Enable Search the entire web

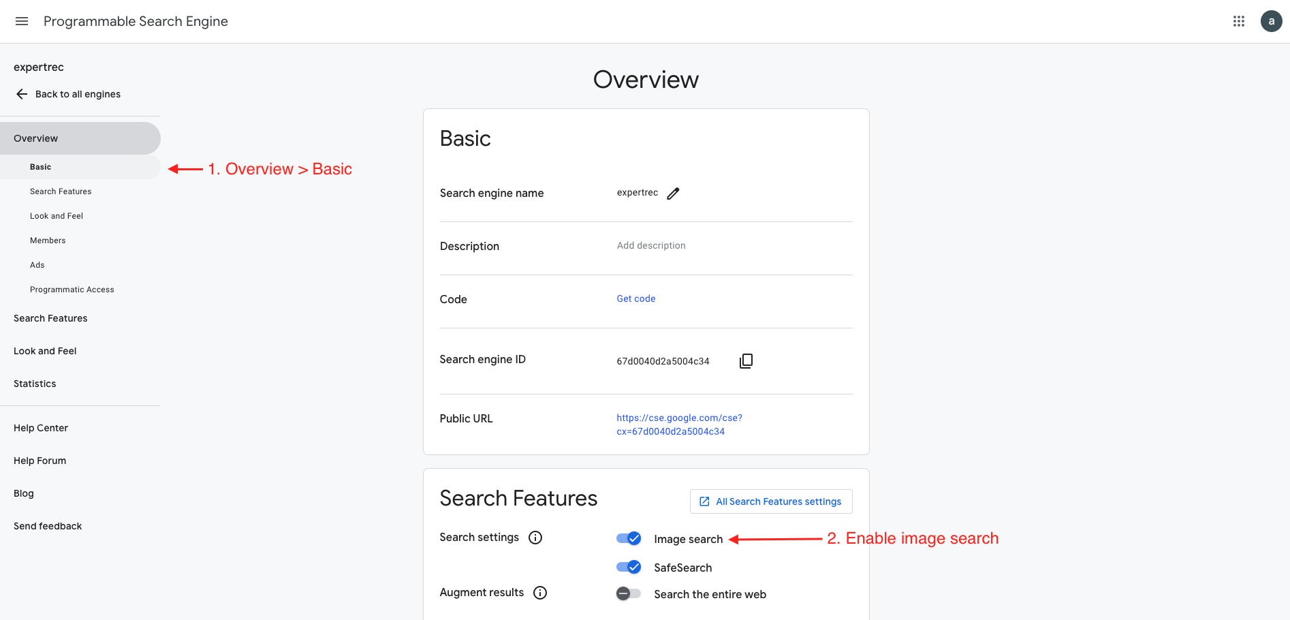[627, 593]
